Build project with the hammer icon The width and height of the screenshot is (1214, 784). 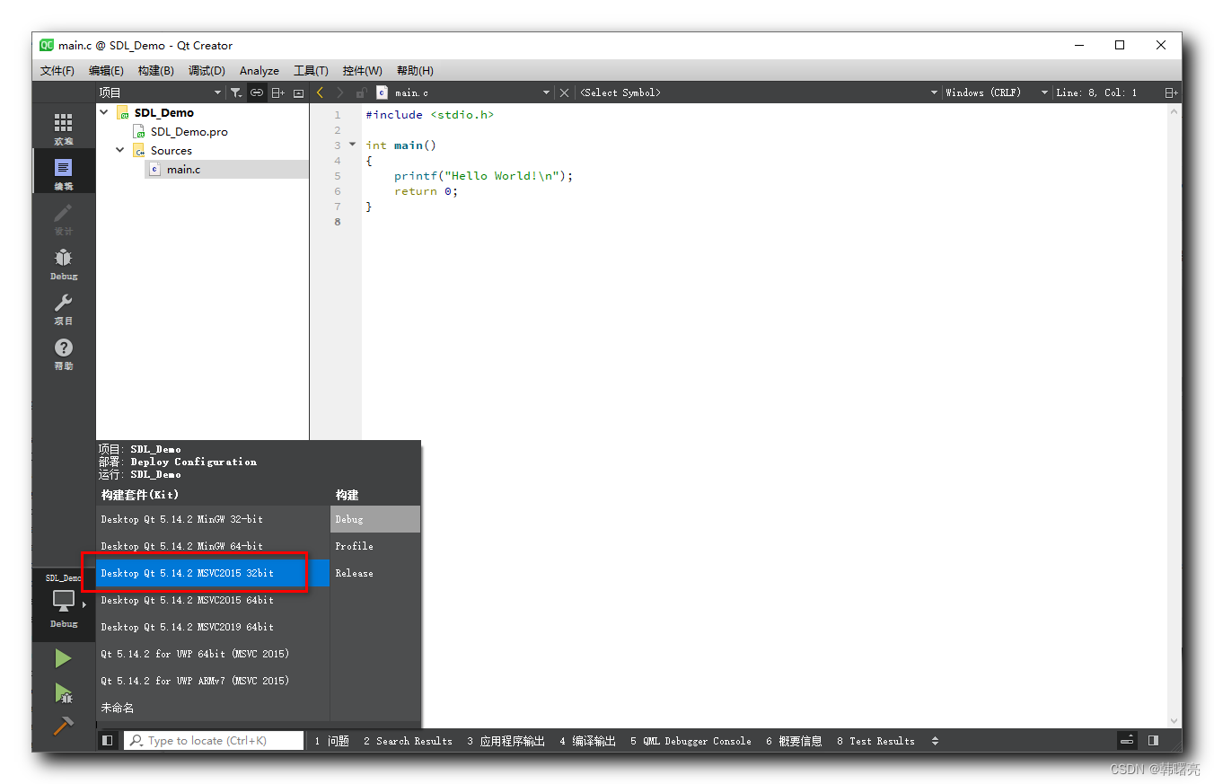pyautogui.click(x=63, y=725)
